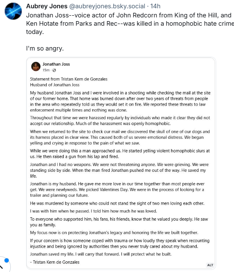Click the "He was murdered by someone" sentence
Screen dimensions: 234x272
click(117, 203)
